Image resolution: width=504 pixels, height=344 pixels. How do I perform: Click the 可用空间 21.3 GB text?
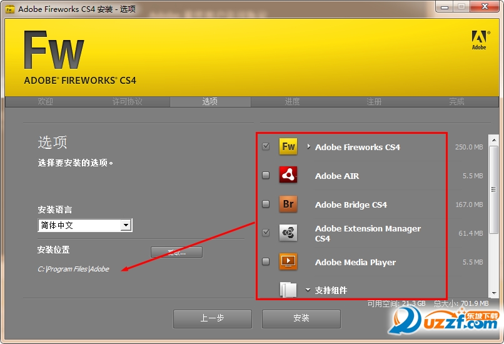tap(396, 303)
